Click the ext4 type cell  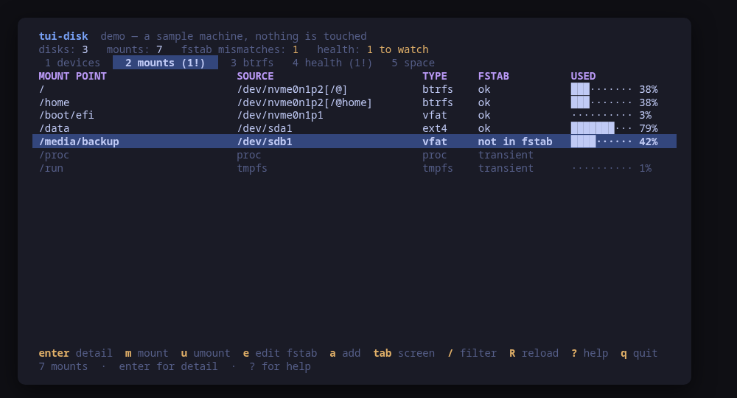(x=434, y=128)
